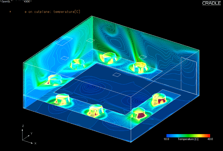
Task: Select the 10.0 minimum legend value
Action: 166,139
